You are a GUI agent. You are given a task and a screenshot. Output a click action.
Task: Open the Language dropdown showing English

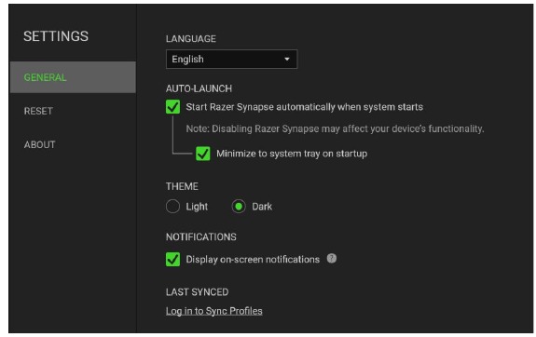coord(231,59)
